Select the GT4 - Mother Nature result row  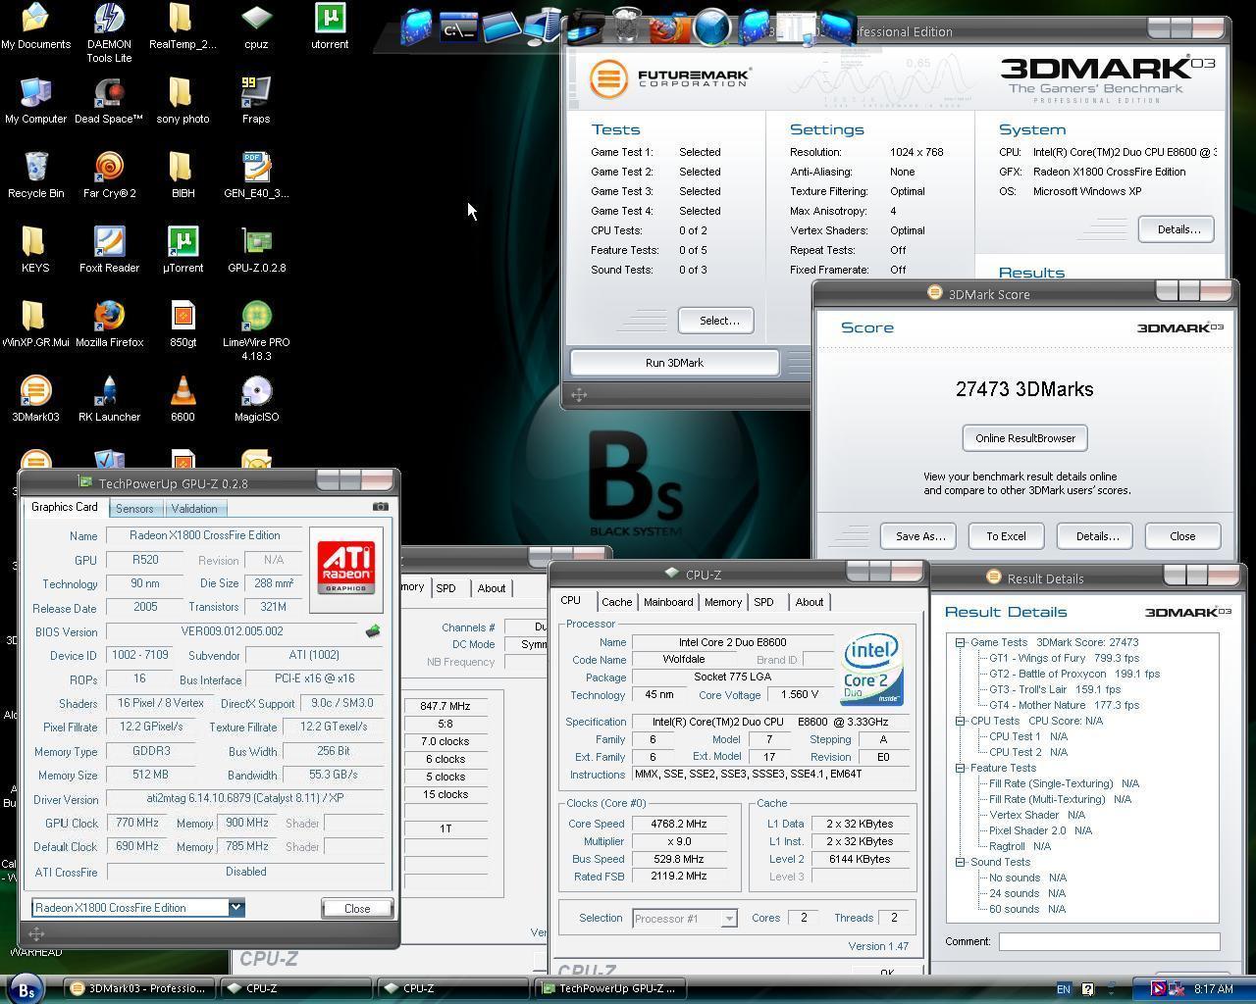[1064, 705]
